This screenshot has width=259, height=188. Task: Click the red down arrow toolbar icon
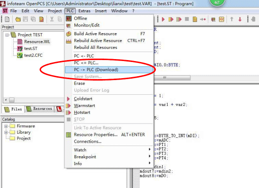tap(240, 20)
